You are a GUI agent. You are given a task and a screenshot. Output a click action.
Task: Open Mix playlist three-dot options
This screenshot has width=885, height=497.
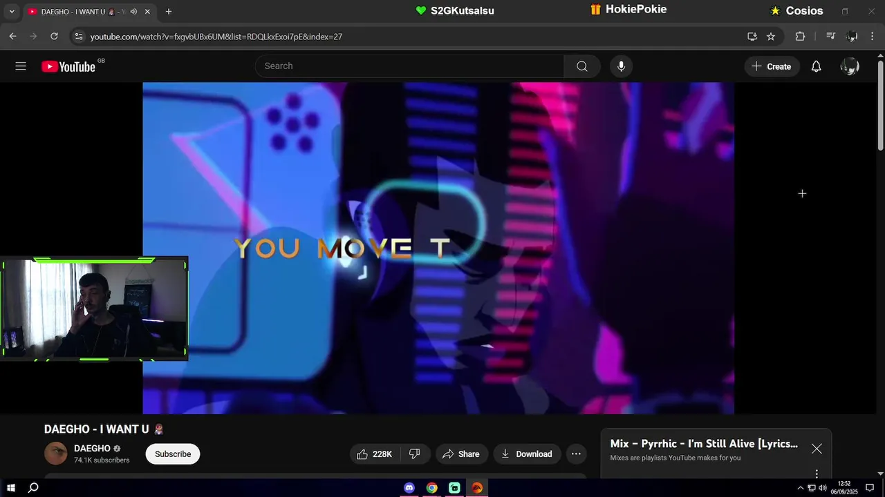(817, 474)
